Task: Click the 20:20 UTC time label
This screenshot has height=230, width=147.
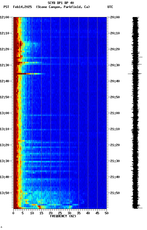Action: (115, 49)
